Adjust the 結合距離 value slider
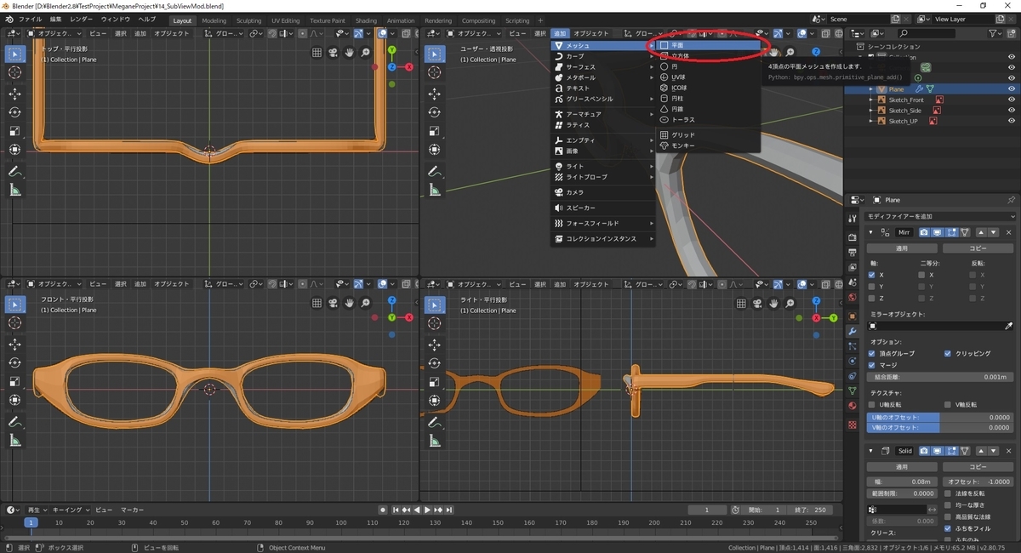 point(940,377)
